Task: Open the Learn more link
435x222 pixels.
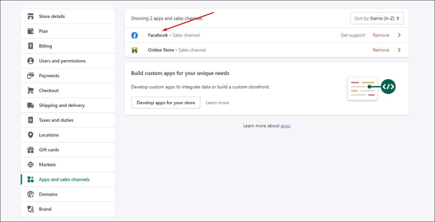Action: point(217,103)
